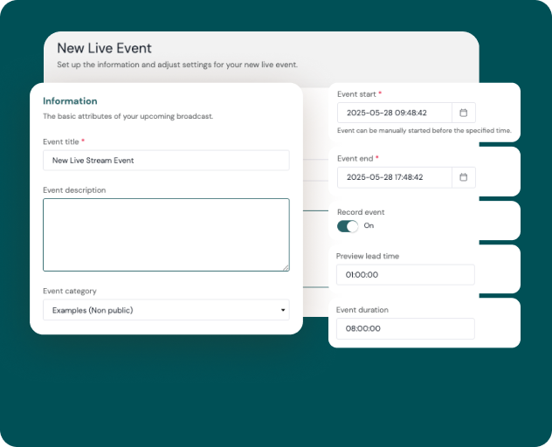Turn off the Record event switch
552x447 pixels.
(x=348, y=226)
